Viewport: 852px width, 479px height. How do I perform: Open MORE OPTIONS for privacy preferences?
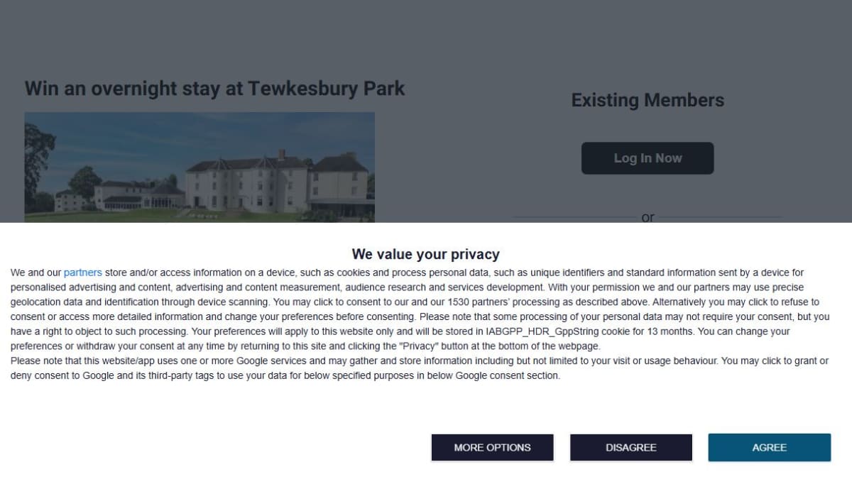pos(492,447)
